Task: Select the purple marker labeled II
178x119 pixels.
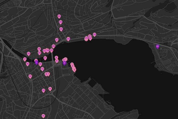Action: (x=64, y=63)
